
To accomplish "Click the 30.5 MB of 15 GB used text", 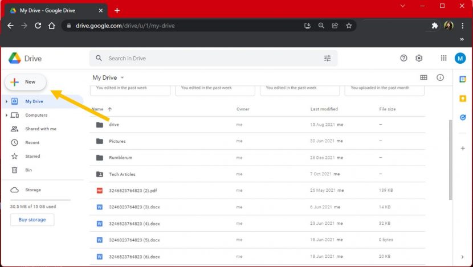I will click(33, 207).
